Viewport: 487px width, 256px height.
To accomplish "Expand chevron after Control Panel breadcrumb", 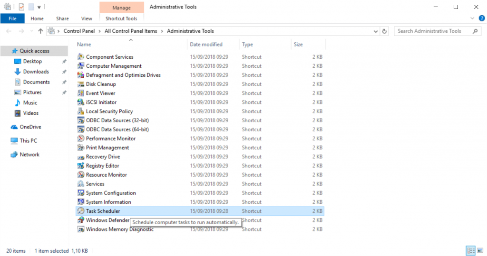I will 99,31.
